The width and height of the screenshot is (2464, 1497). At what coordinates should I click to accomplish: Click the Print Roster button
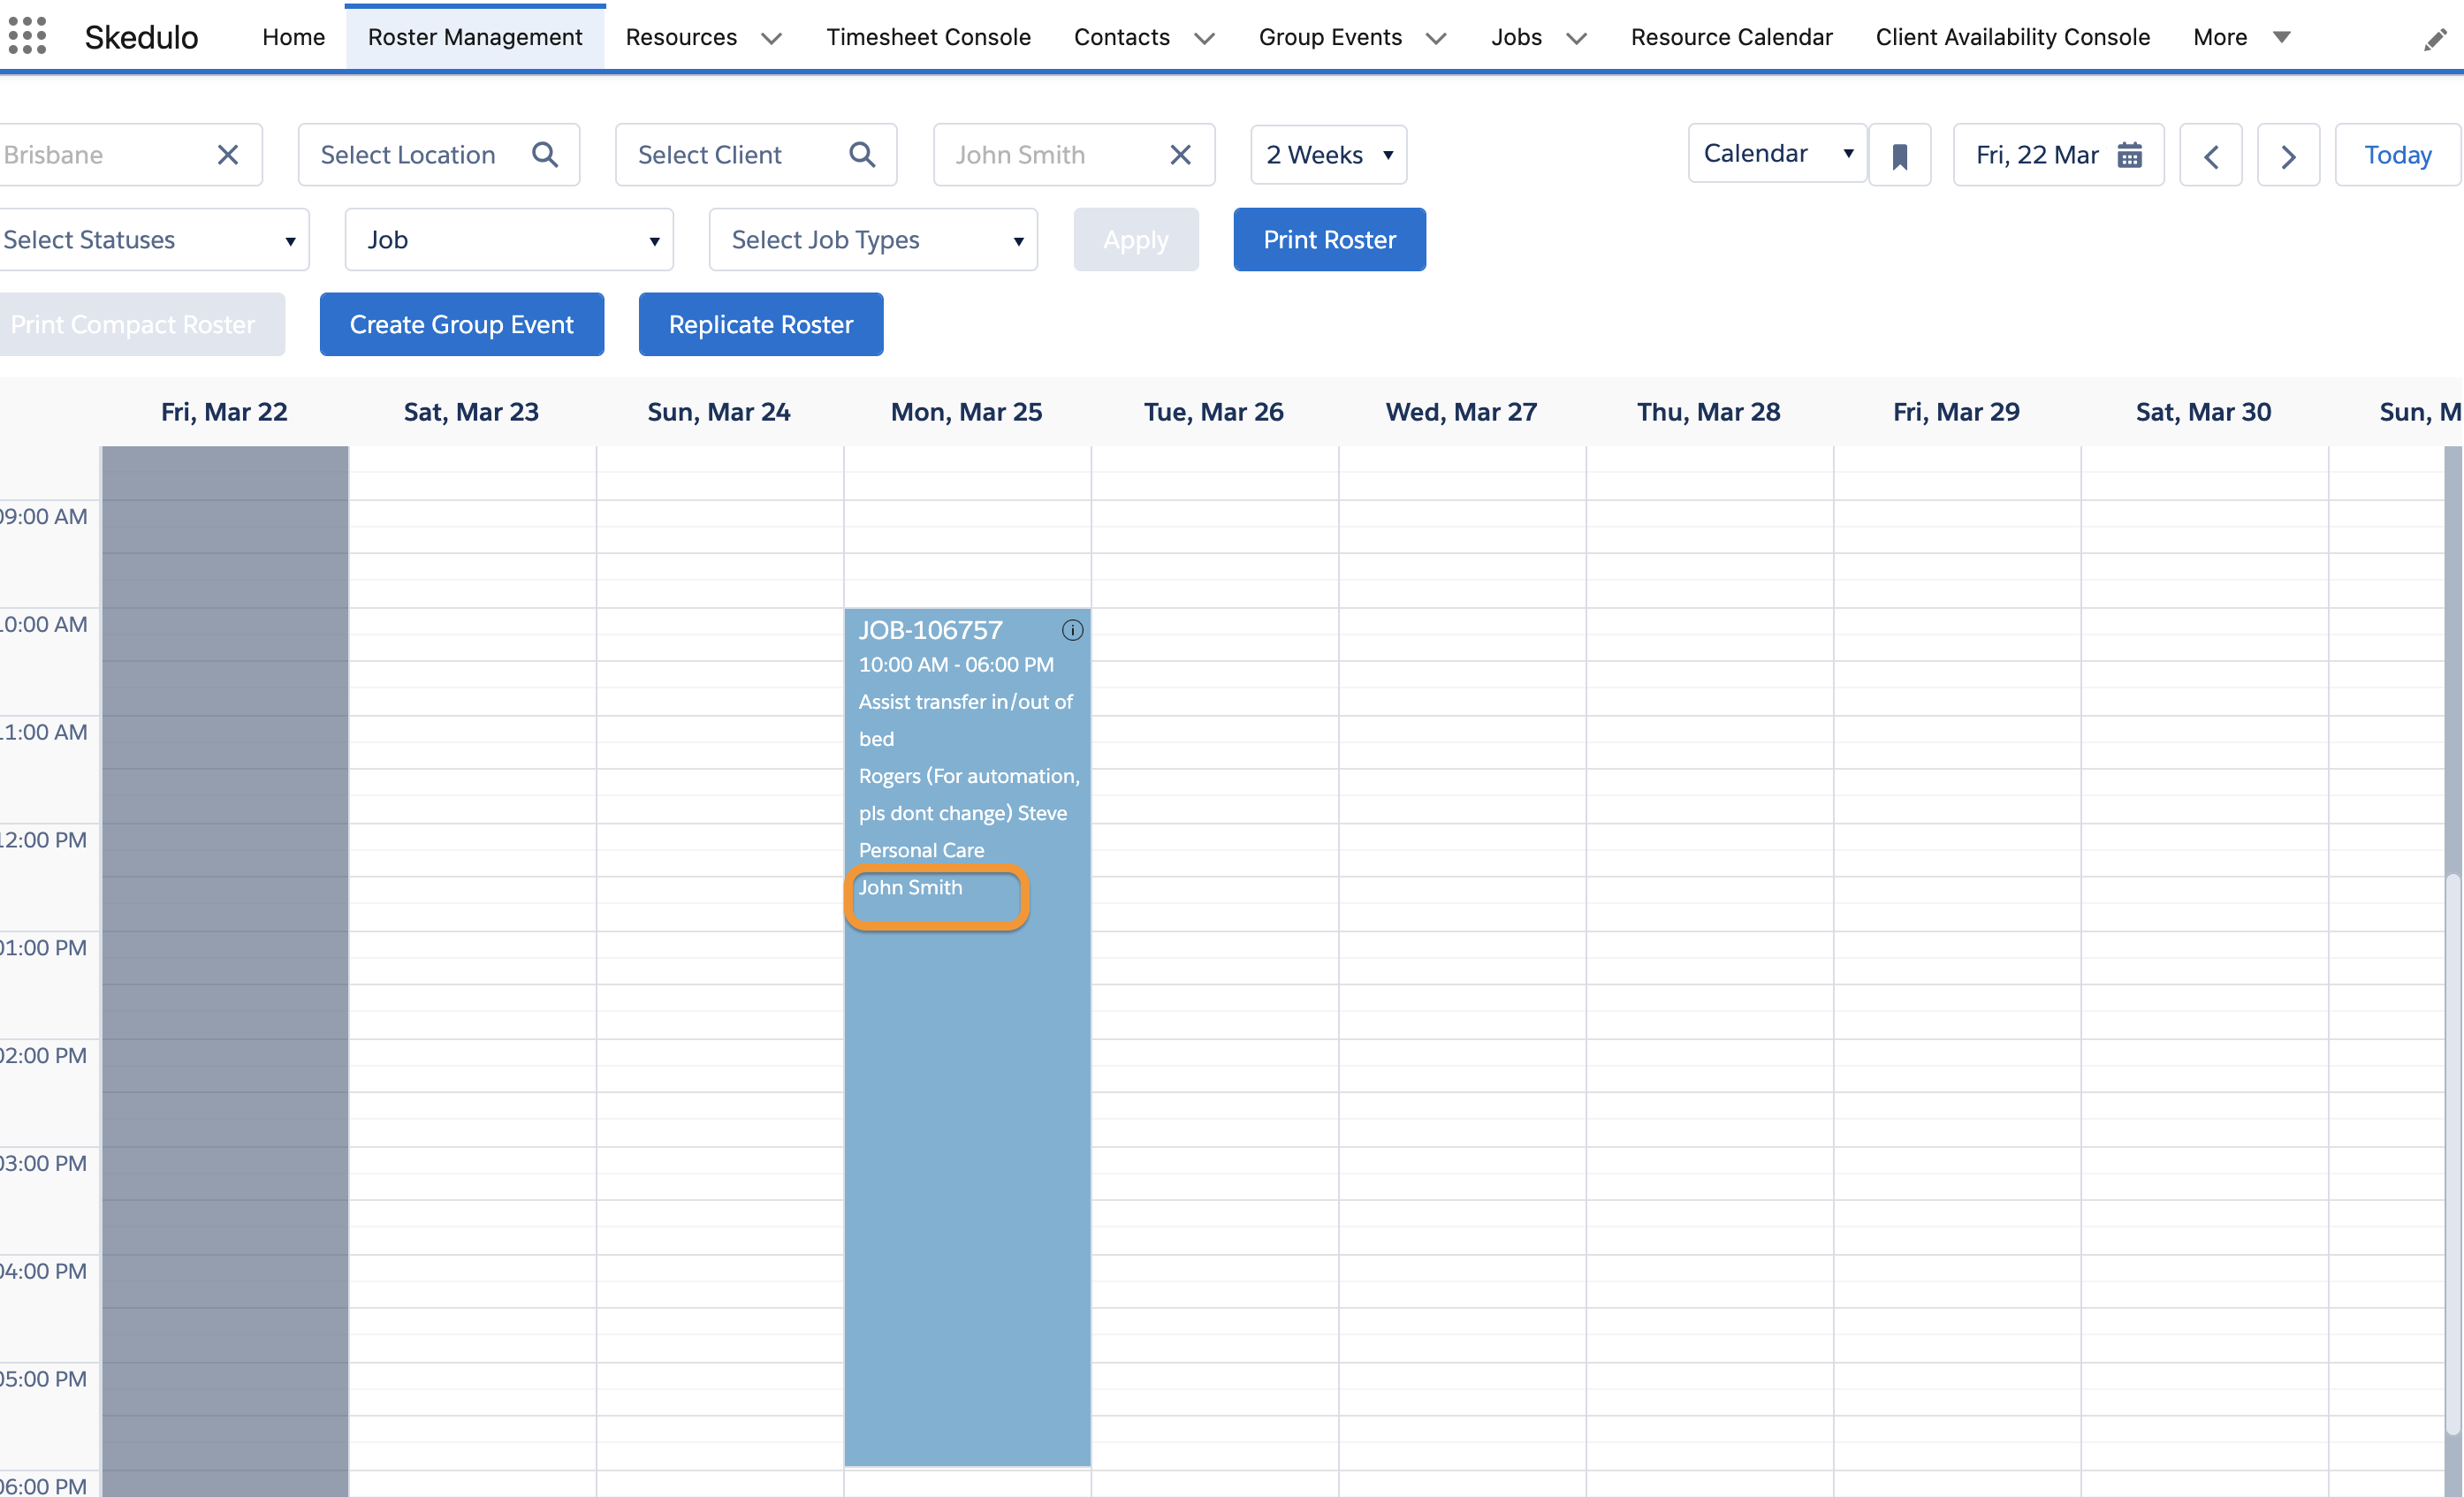(x=1329, y=240)
